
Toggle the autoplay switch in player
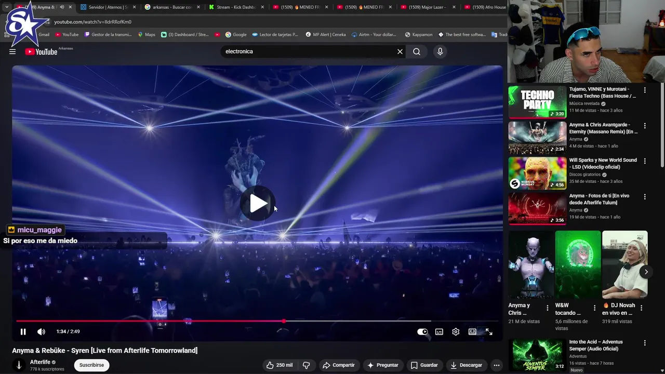click(x=422, y=331)
